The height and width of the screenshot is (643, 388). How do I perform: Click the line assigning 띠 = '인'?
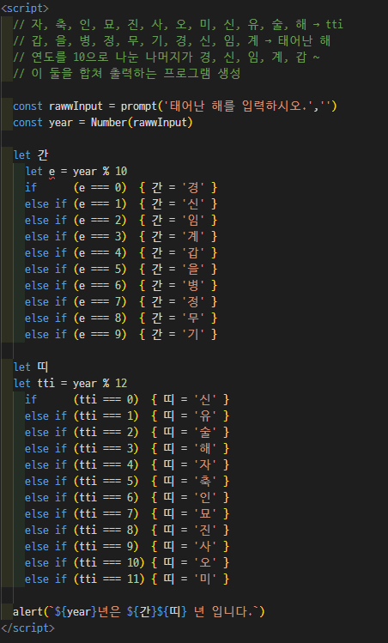click(x=127, y=497)
